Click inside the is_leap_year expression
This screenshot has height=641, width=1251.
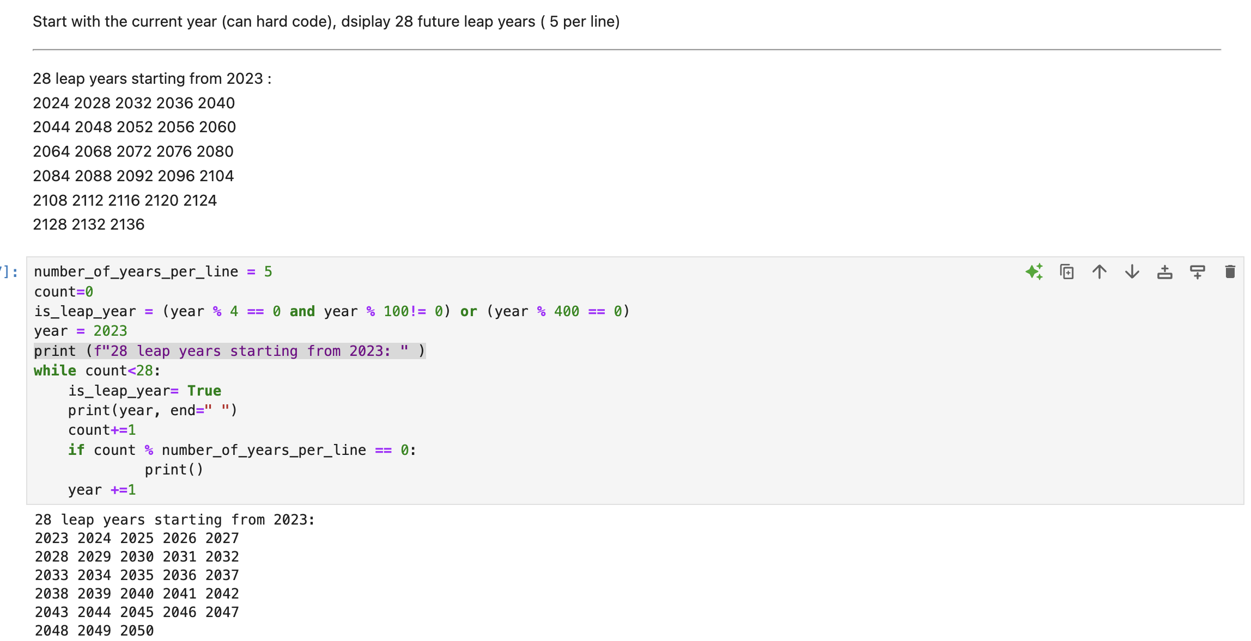click(x=327, y=311)
